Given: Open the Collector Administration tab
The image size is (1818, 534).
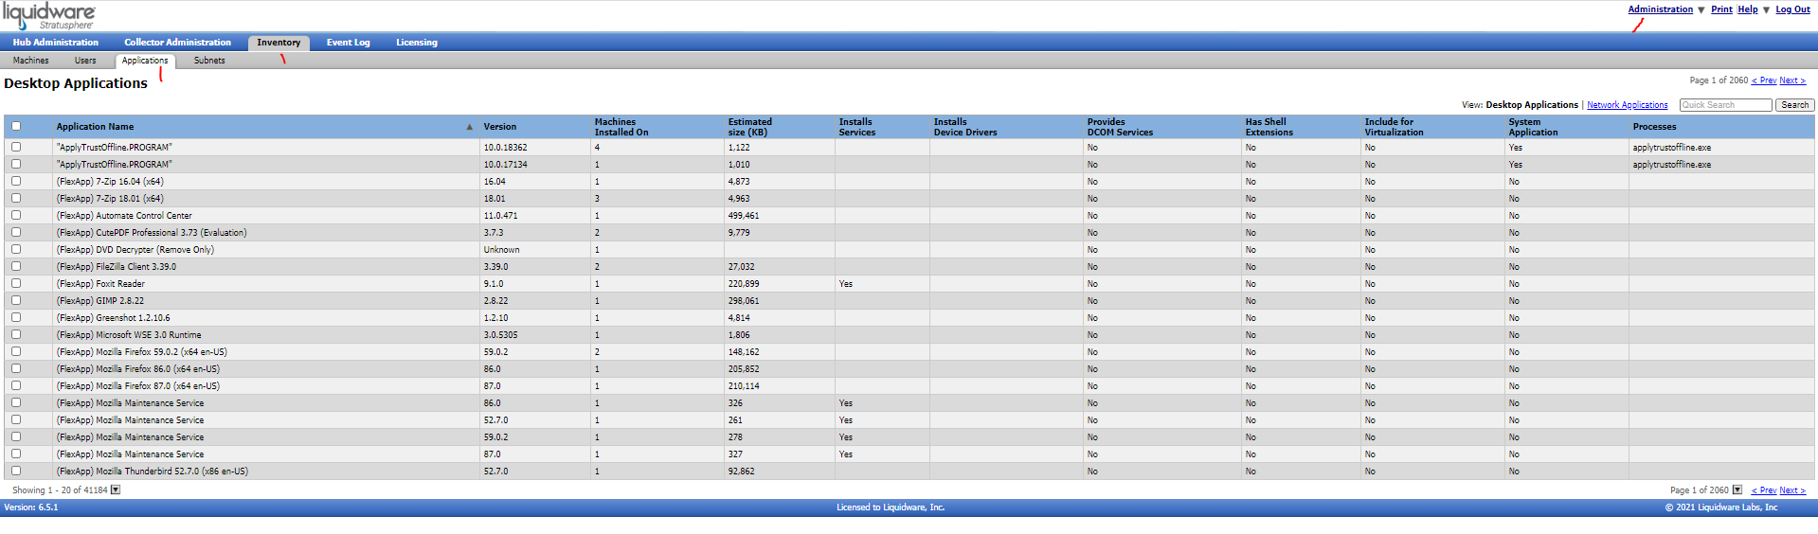Looking at the screenshot, I should click(x=177, y=43).
